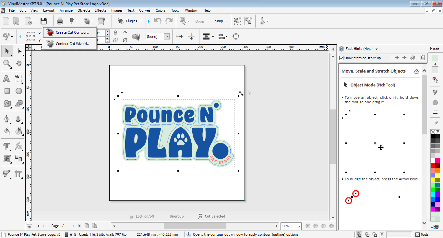Choose Contour Cut Wizard... menu entry
The height and width of the screenshot is (238, 443).
[x=70, y=44]
